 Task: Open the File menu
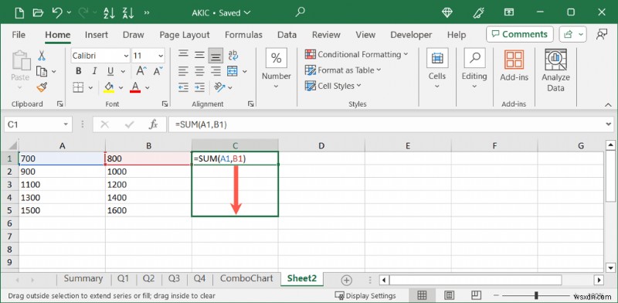[19, 35]
